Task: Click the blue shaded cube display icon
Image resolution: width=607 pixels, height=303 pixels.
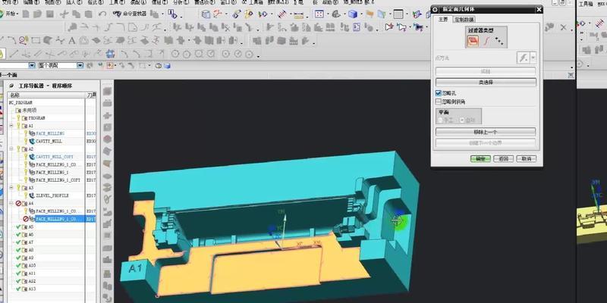Action: coord(353,14)
